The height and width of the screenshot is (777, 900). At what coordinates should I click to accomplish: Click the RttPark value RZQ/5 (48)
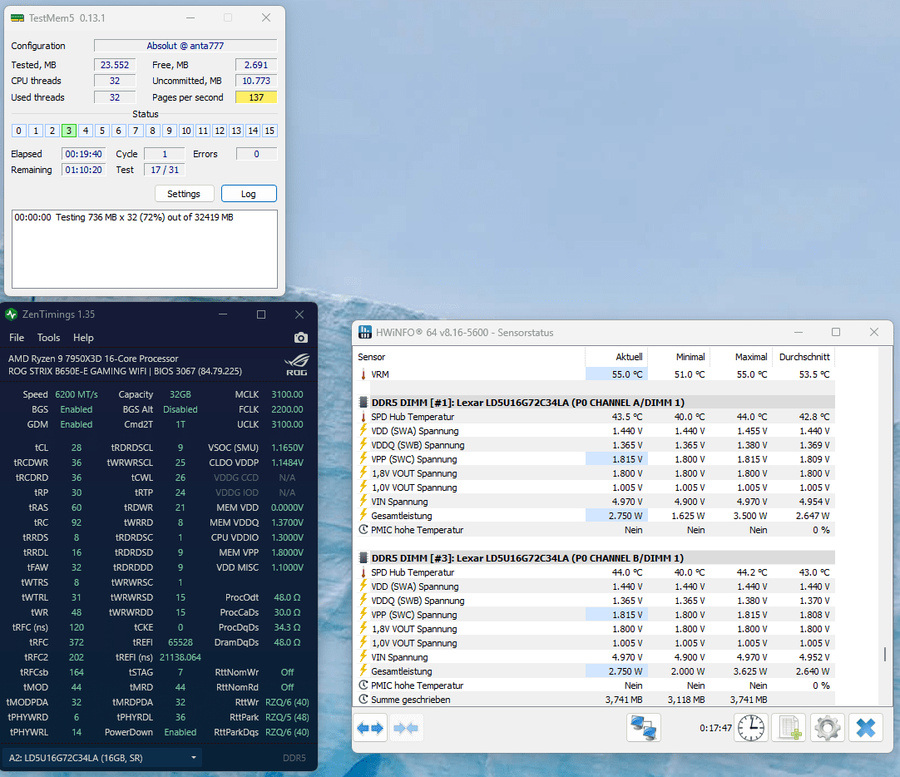(x=287, y=717)
